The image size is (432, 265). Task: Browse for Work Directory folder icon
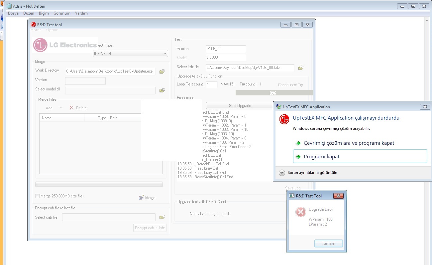162,71
